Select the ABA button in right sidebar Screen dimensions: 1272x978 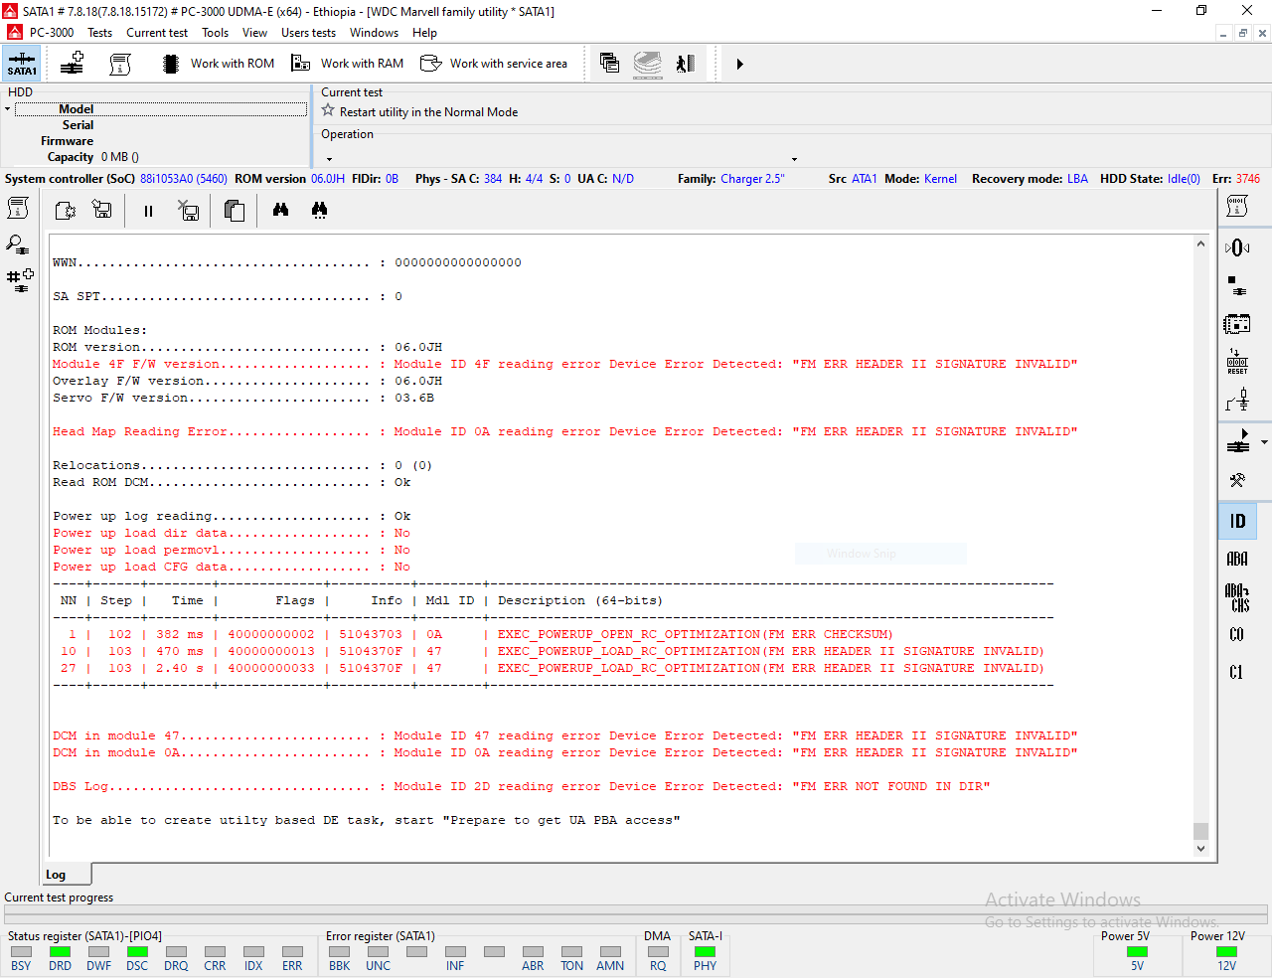pos(1237,559)
